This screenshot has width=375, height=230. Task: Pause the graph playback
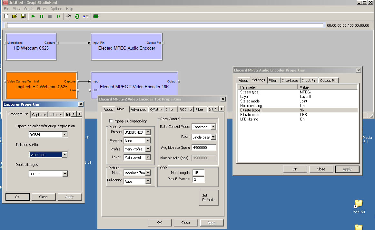coord(42,16)
